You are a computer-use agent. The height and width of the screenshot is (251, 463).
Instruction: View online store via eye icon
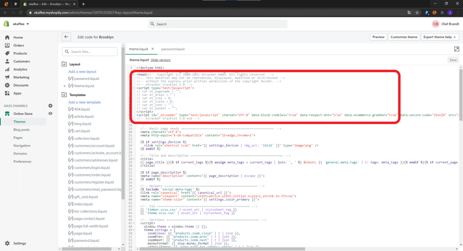pyautogui.click(x=50, y=114)
